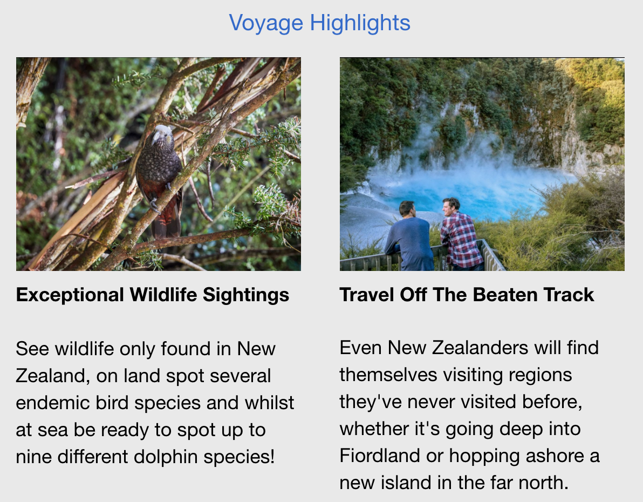Image resolution: width=643 pixels, height=502 pixels.
Task: Click the words they've never visited before
Action: point(461,402)
